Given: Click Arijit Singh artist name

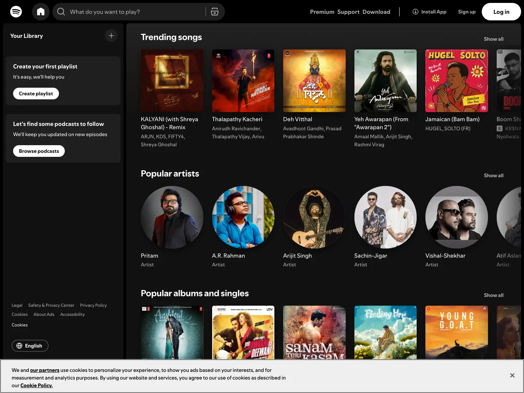Looking at the screenshot, I should click(x=298, y=255).
